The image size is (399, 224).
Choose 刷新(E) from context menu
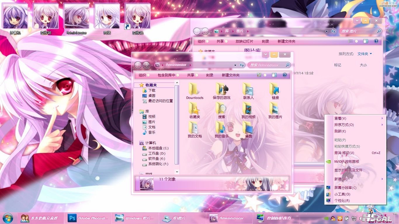[355, 131]
